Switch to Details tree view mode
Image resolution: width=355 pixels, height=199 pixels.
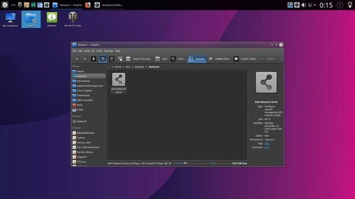(x=120, y=59)
